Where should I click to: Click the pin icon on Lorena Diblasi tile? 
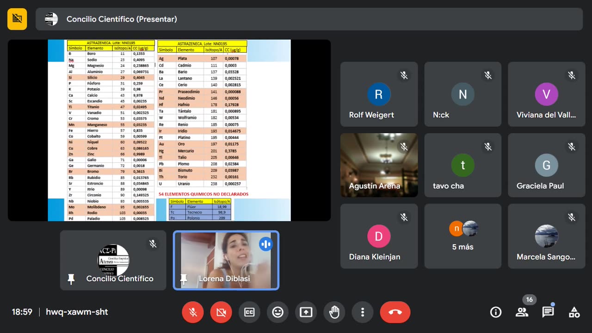184,278
